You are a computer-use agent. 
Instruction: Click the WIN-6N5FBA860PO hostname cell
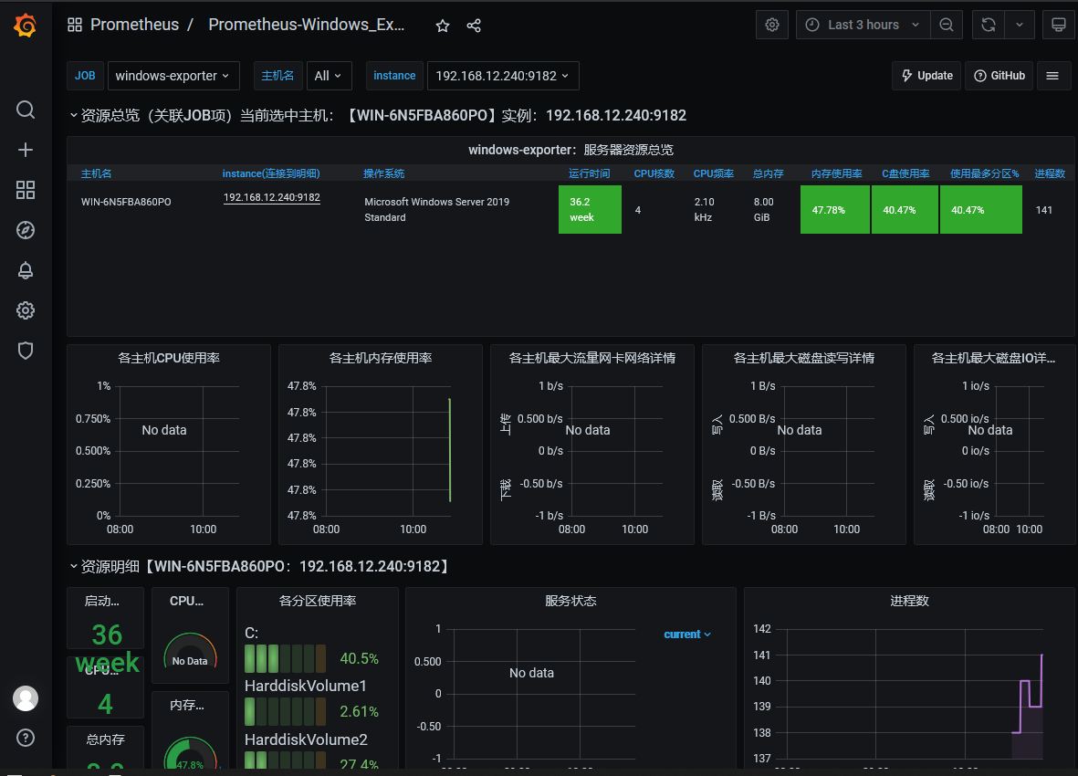pyautogui.click(x=126, y=202)
